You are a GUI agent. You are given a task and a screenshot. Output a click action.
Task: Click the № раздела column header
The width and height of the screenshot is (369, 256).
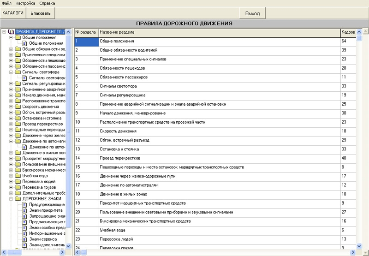pos(87,33)
